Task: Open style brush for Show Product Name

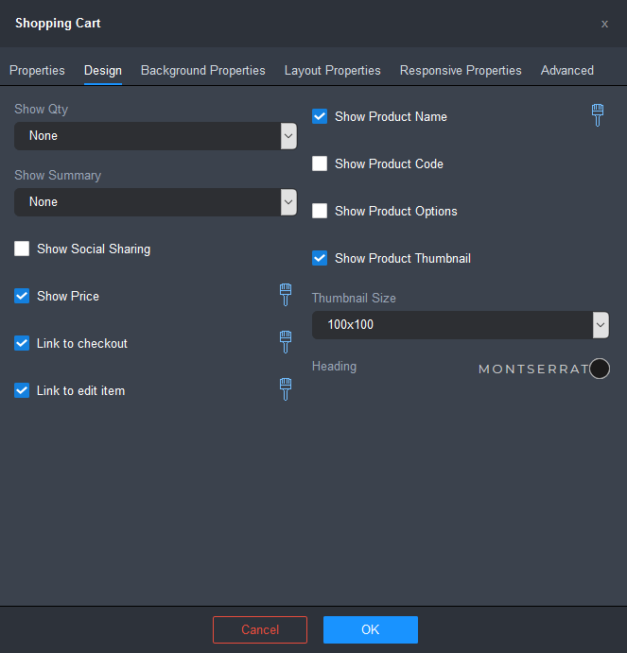Action: tap(598, 115)
